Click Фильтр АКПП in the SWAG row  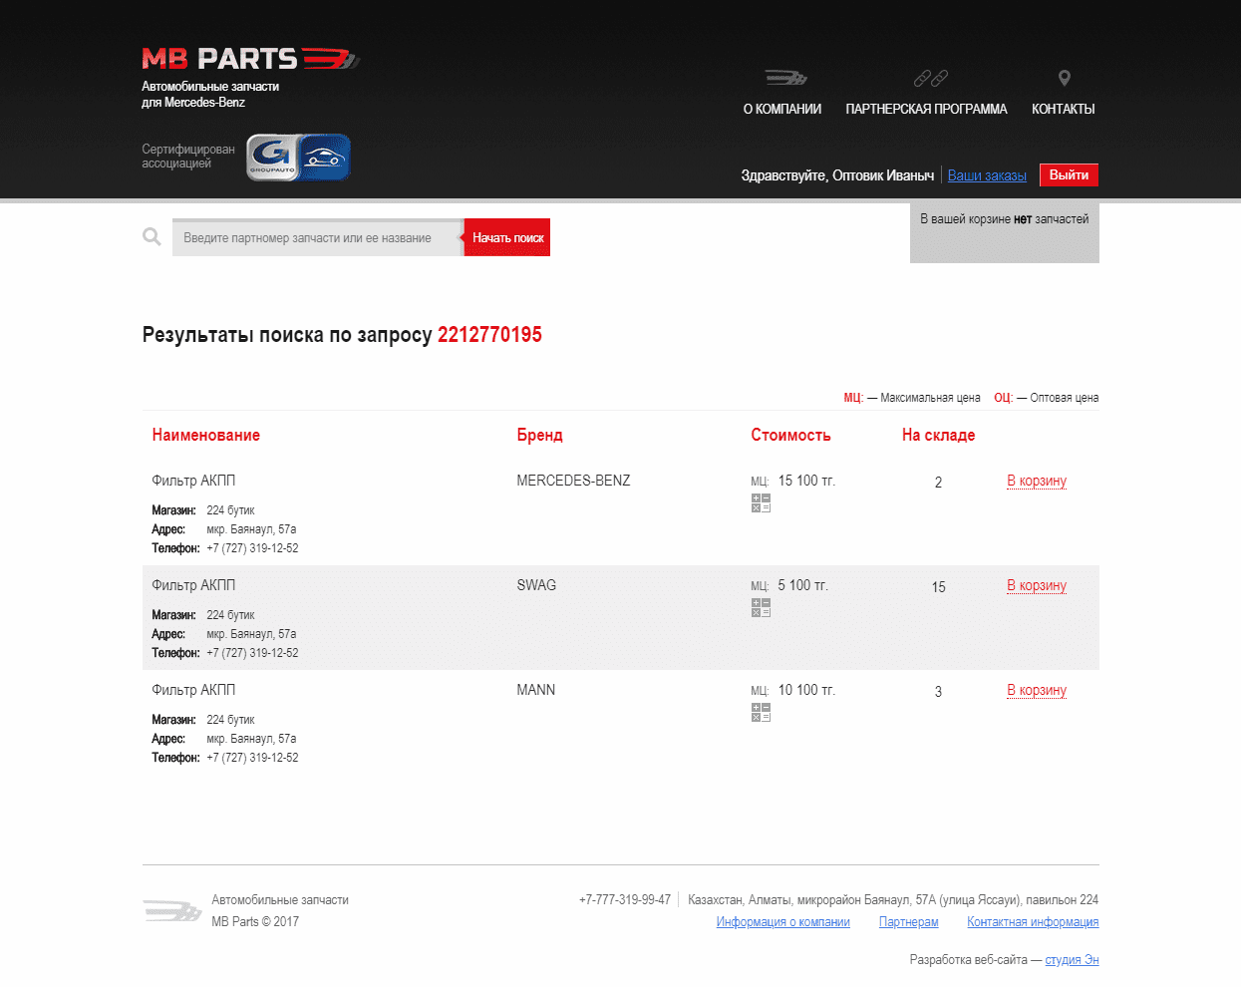(193, 585)
